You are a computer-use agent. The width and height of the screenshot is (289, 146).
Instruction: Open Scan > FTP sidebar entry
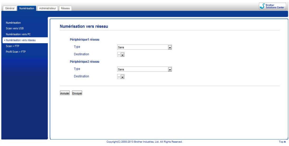pyautogui.click(x=12, y=46)
